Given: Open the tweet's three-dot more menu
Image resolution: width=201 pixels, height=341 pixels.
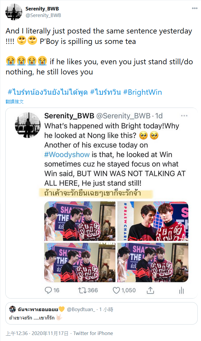Looking at the screenshot, I should (194, 8).
